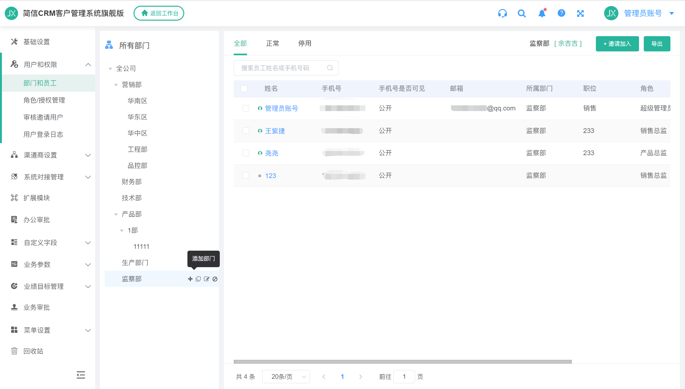The height and width of the screenshot is (389, 685).
Task: Collapse the sidebar menu icon
Action: coord(81,375)
